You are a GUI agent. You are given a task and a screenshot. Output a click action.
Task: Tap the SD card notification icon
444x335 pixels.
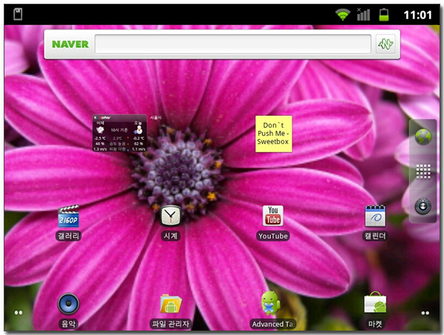[18, 14]
